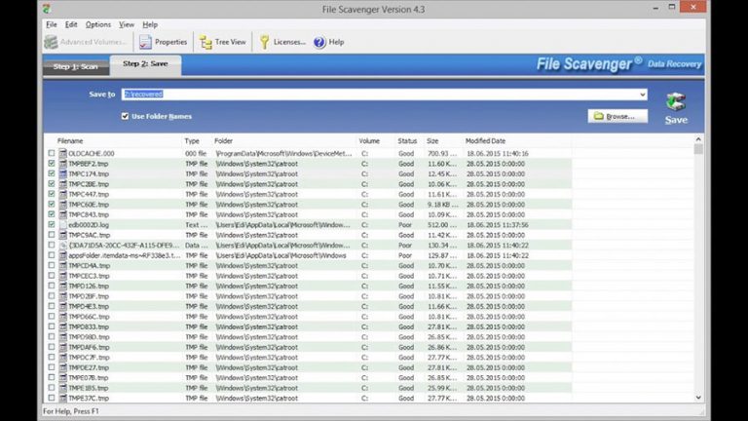748x421 pixels.
Task: Switch to Step 1: Scan tab
Action: pos(76,66)
